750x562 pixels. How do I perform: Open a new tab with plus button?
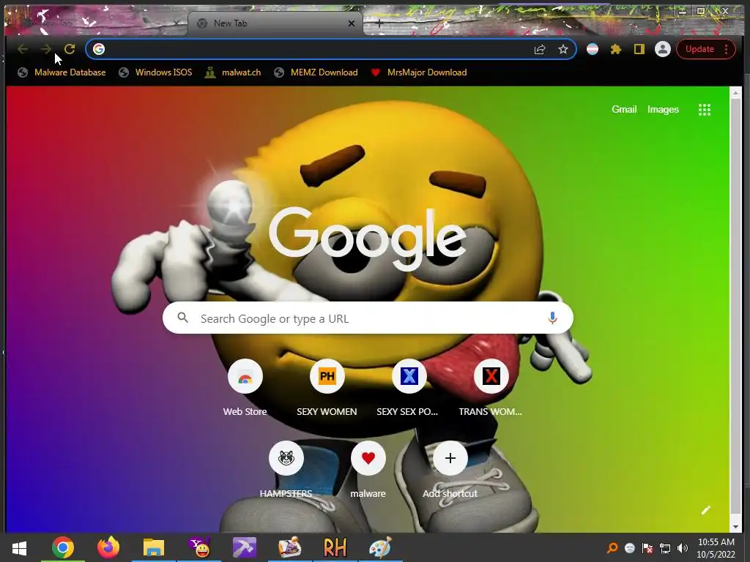tap(379, 23)
